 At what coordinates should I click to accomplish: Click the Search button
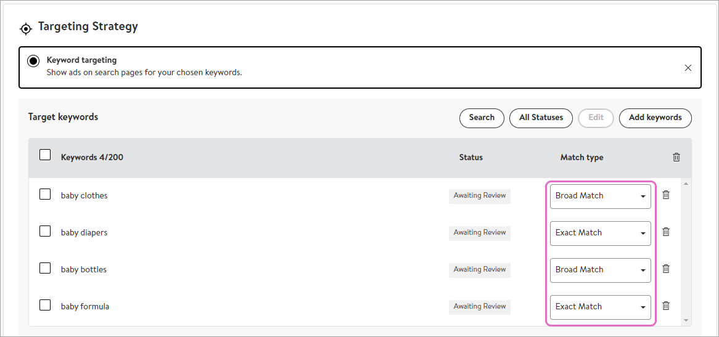(482, 118)
